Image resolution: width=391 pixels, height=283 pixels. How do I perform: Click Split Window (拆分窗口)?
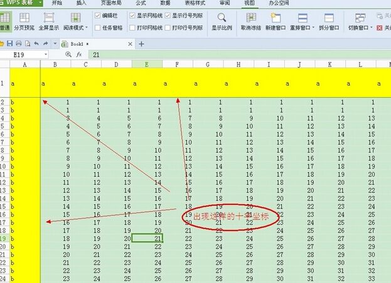[x=329, y=21]
